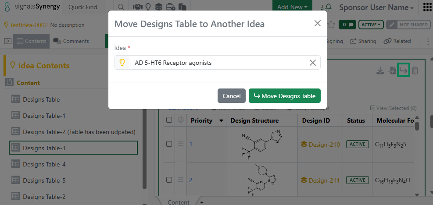Click the download table icon

tap(380, 71)
